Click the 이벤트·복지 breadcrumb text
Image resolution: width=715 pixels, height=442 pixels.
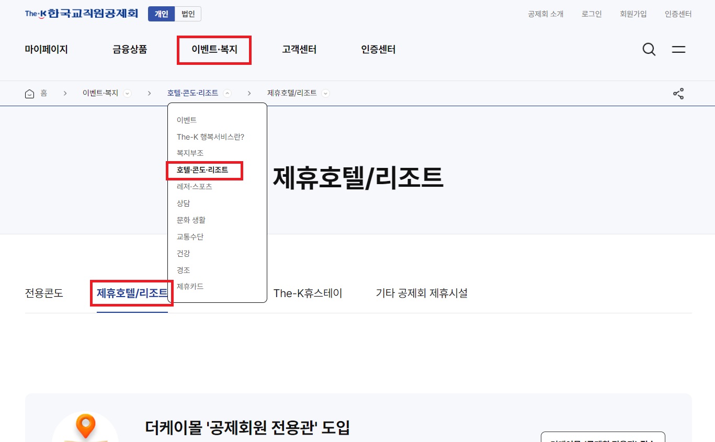pyautogui.click(x=100, y=93)
